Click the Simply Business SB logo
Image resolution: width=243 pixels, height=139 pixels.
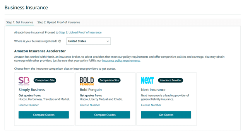tap(24, 81)
